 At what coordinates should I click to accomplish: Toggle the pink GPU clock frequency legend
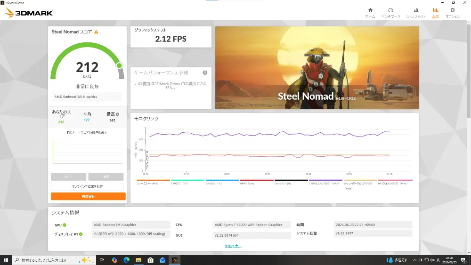395,182
